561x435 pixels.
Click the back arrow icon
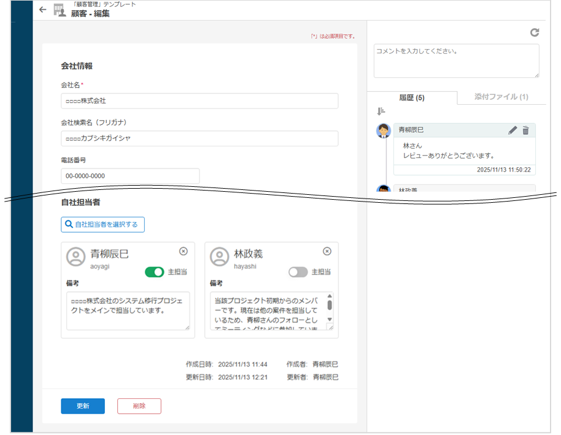point(42,10)
